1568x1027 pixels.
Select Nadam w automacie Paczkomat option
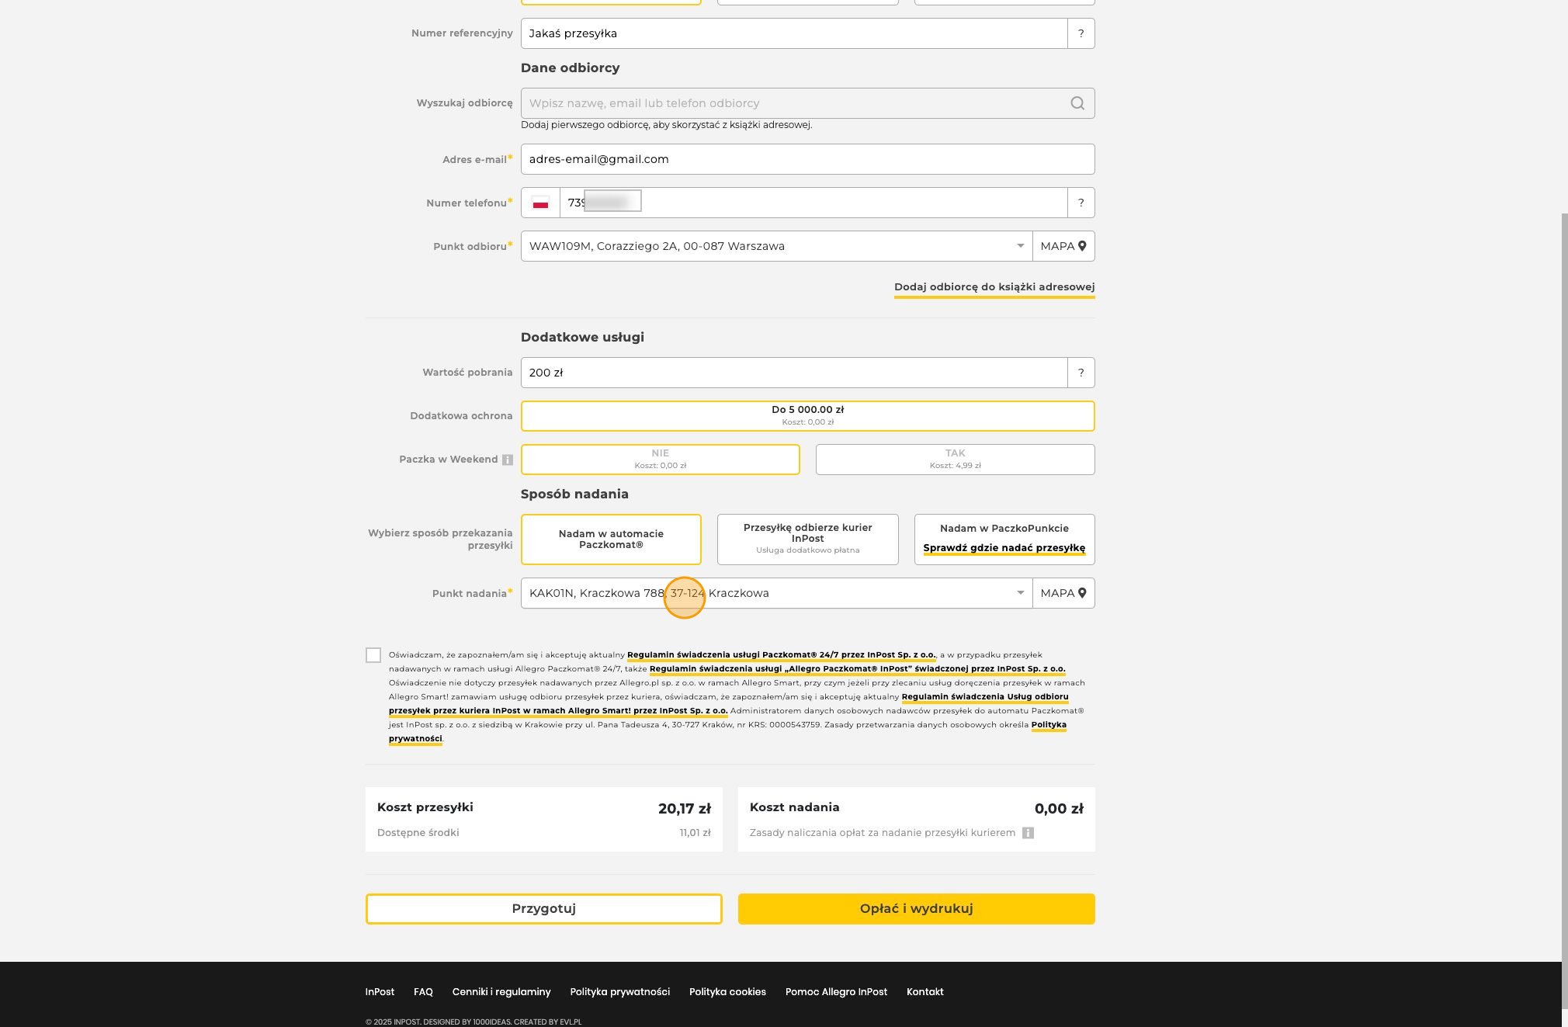point(611,540)
